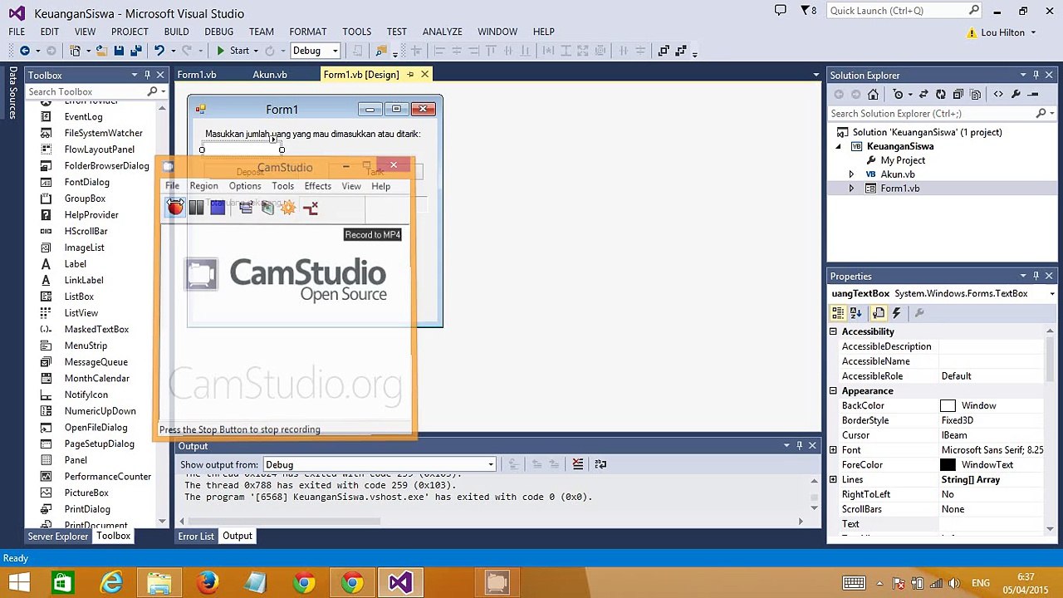
Task: Click the Quick Launch search box
Action: coord(904,11)
